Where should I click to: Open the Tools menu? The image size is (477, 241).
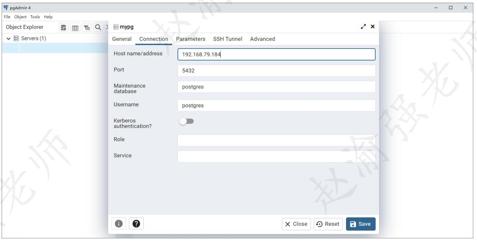click(x=35, y=17)
